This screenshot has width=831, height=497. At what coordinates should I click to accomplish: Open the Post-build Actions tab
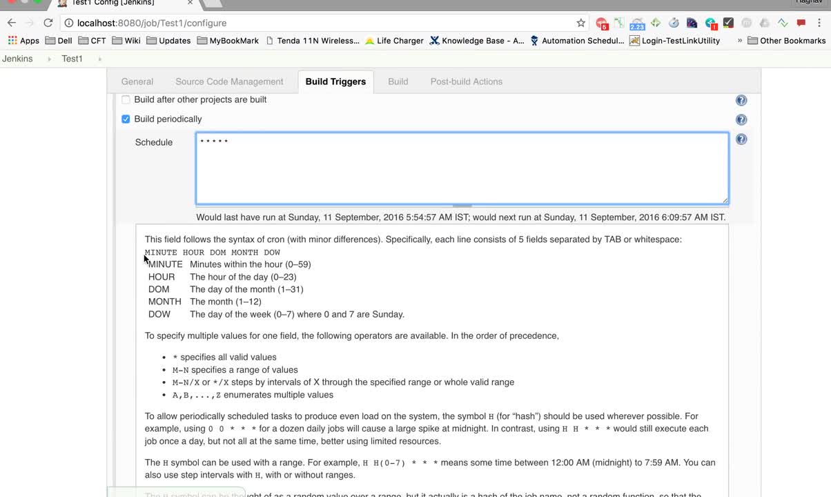point(467,81)
